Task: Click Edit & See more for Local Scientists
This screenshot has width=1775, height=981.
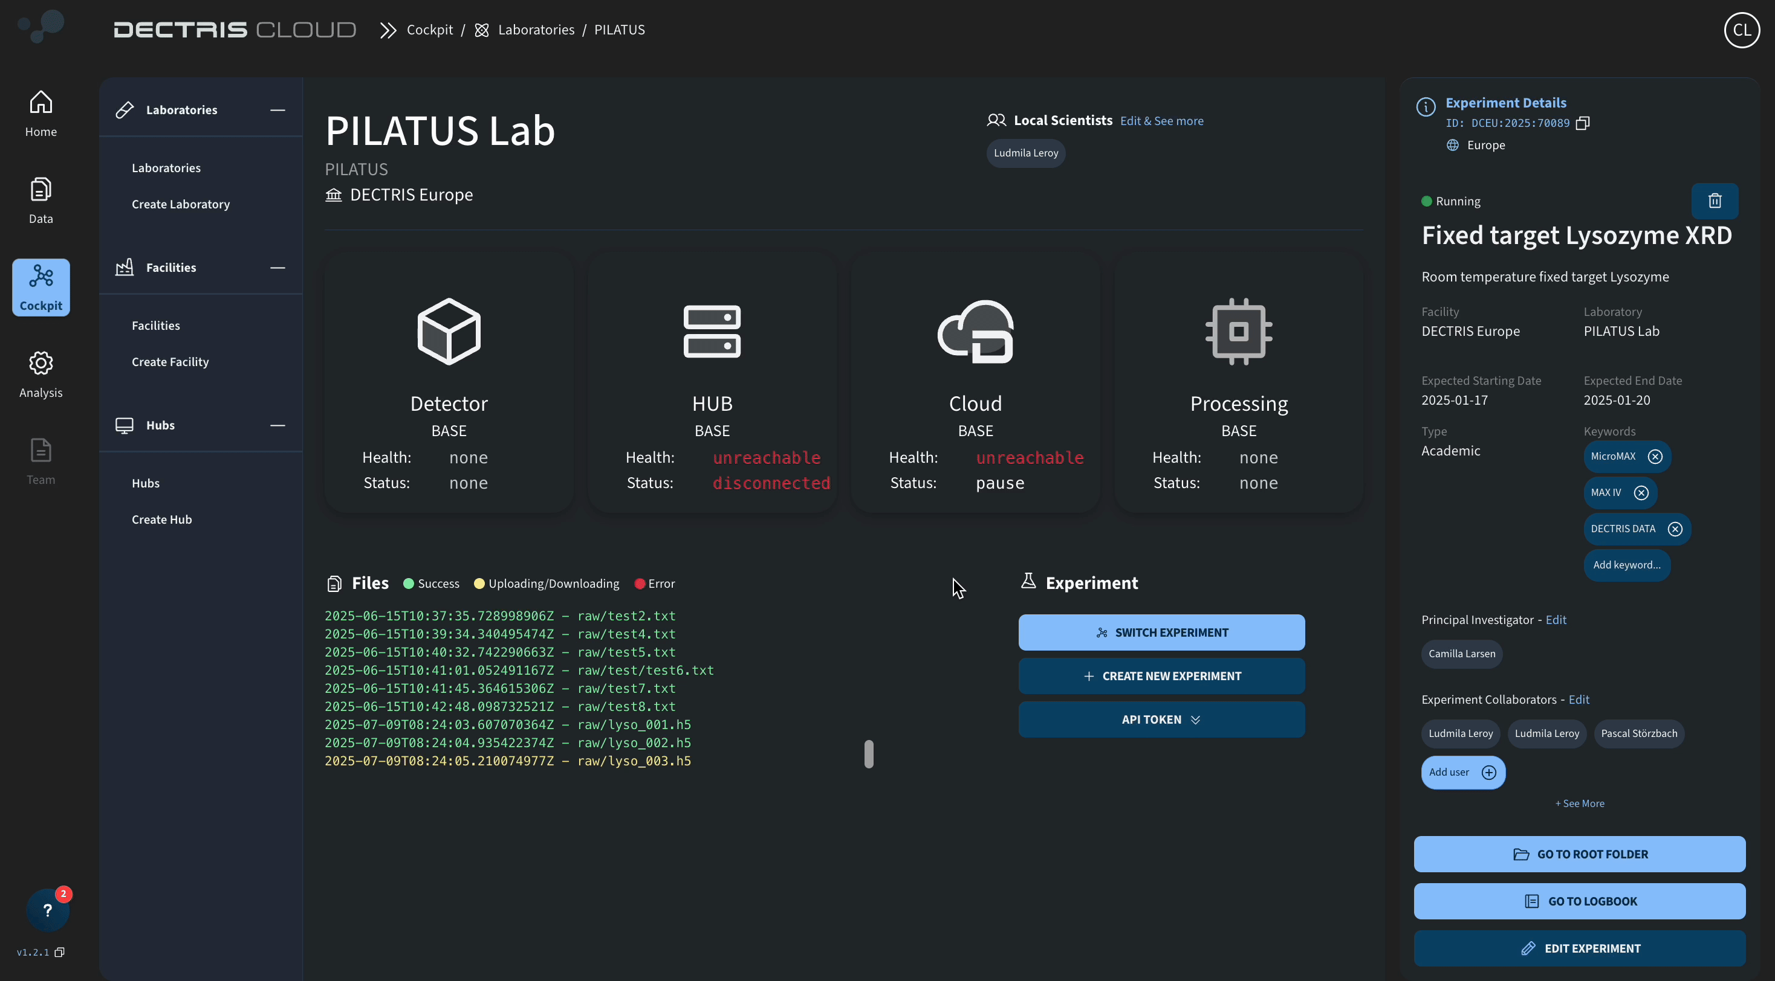Action: point(1162,120)
